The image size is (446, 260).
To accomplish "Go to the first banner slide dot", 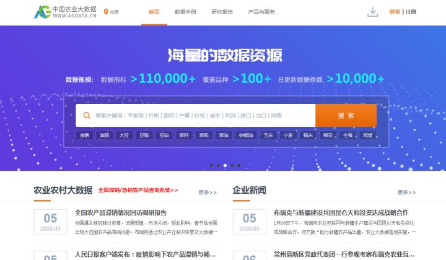I will 211,165.
